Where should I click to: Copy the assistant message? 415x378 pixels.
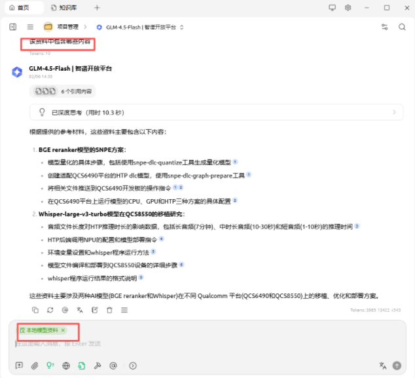click(x=35, y=310)
